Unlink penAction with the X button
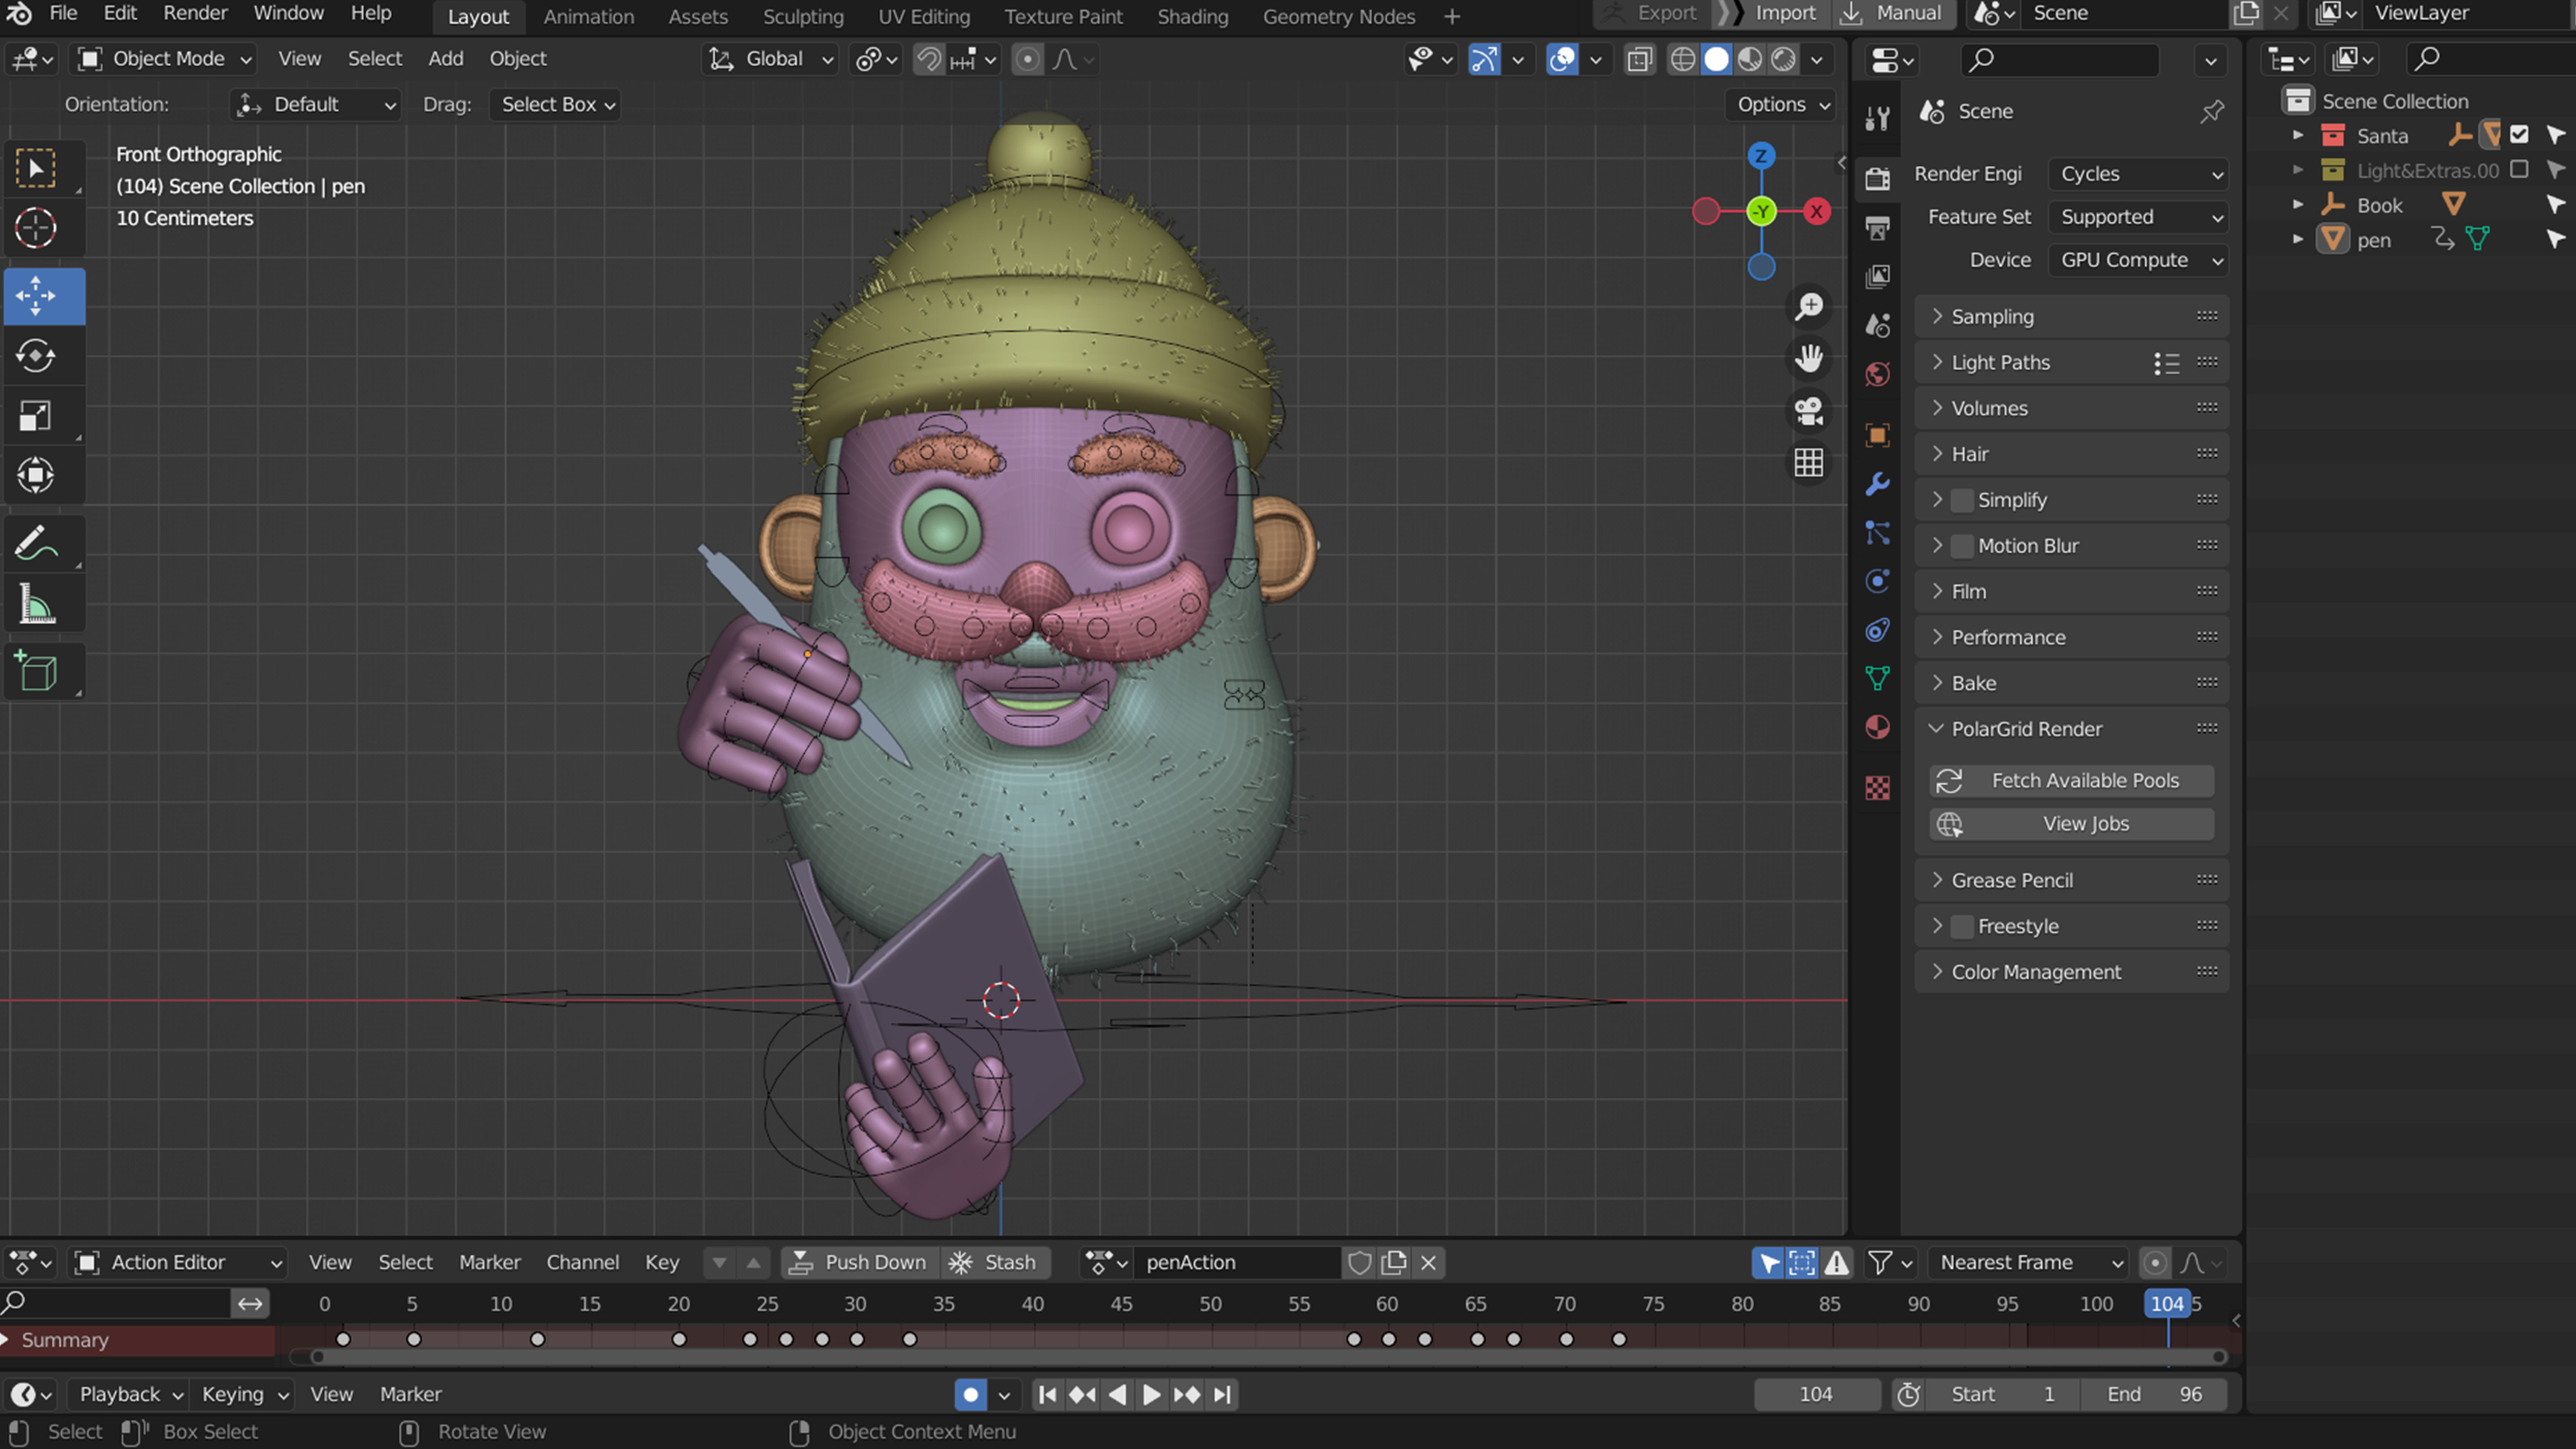Screen dimensions: 2576x1449 (1429, 1263)
